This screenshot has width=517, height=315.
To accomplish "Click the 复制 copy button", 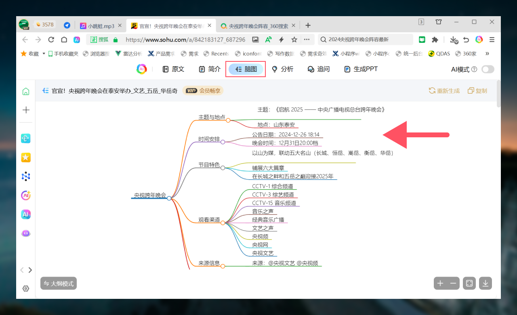I will click(477, 91).
